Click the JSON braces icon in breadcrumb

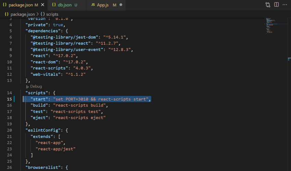7,14
